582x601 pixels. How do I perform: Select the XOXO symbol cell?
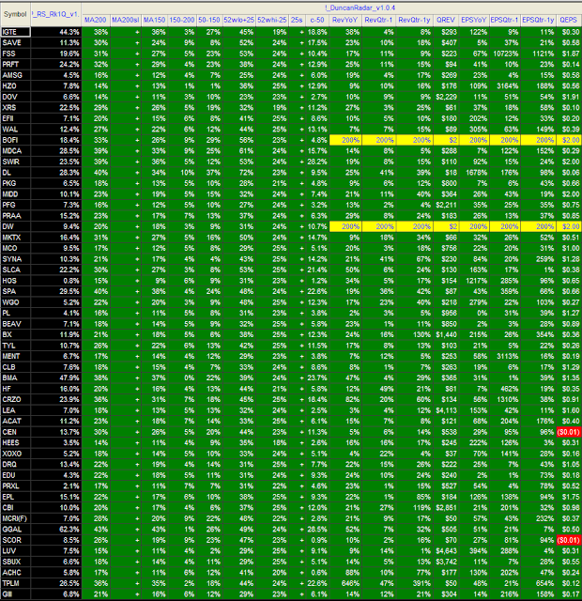point(15,454)
